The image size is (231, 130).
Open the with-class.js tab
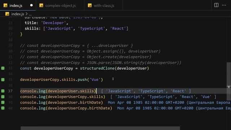(x=104, y=6)
